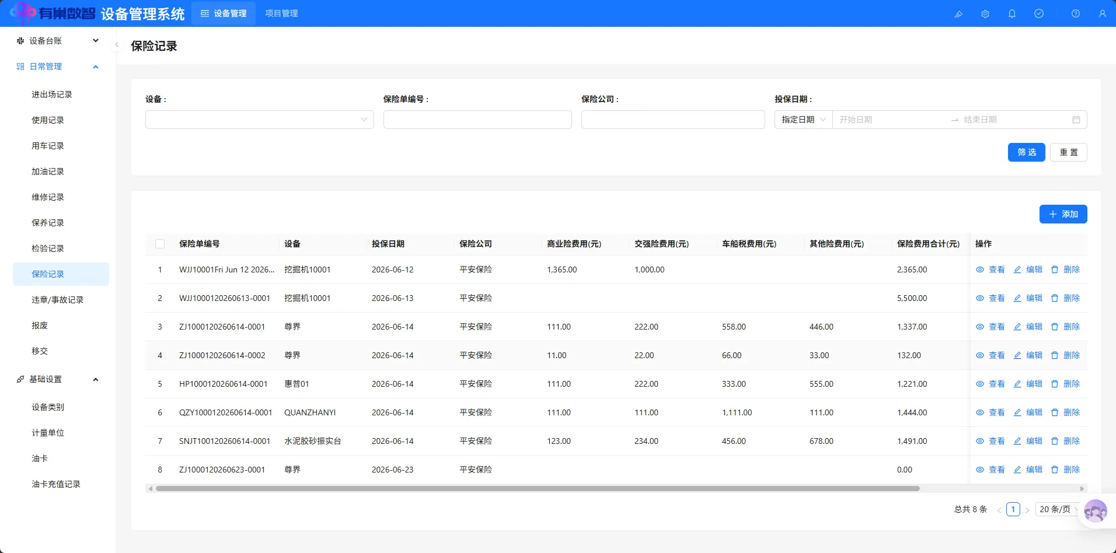Click the company logo in header
This screenshot has height=553, width=1116.
click(53, 13)
